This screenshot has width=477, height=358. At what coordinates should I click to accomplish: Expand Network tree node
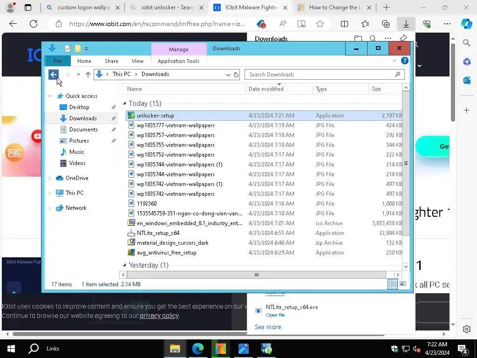coord(49,208)
